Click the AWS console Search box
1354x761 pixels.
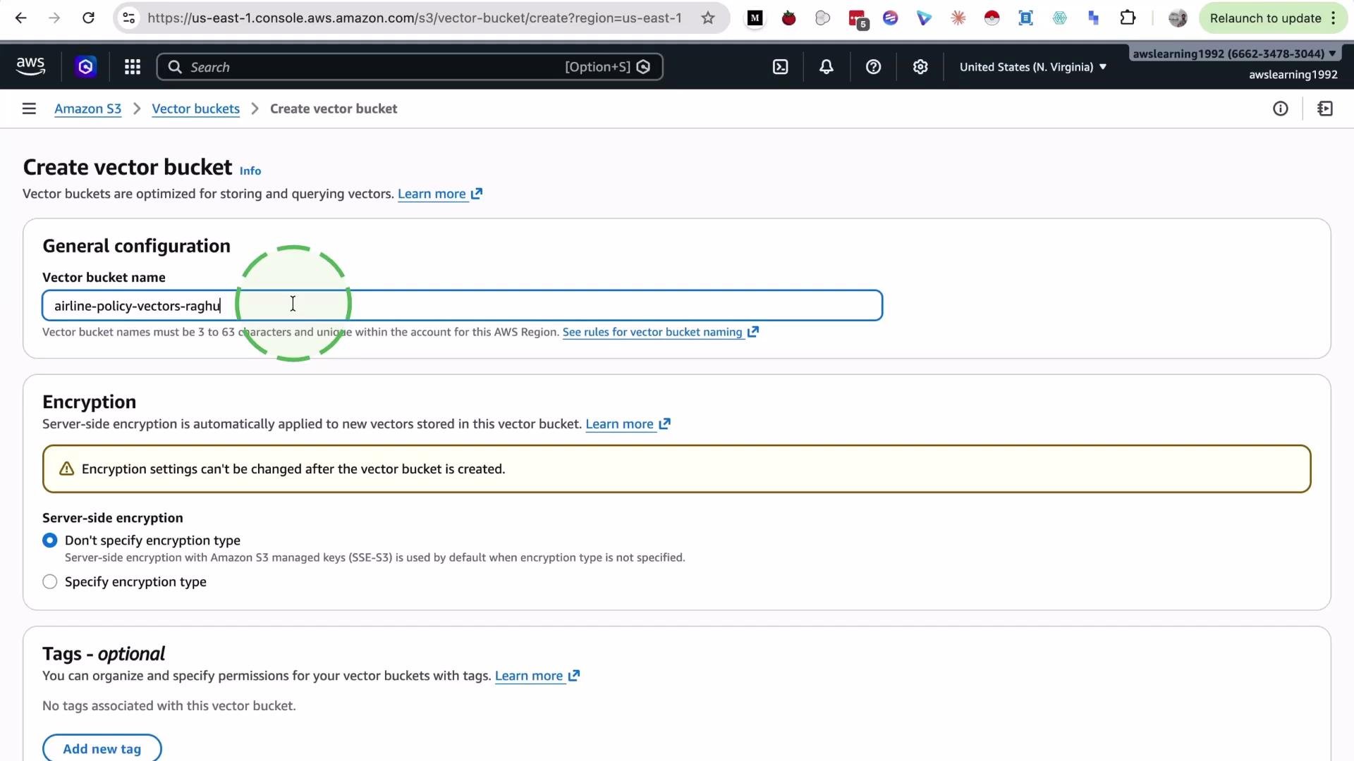tap(410, 67)
